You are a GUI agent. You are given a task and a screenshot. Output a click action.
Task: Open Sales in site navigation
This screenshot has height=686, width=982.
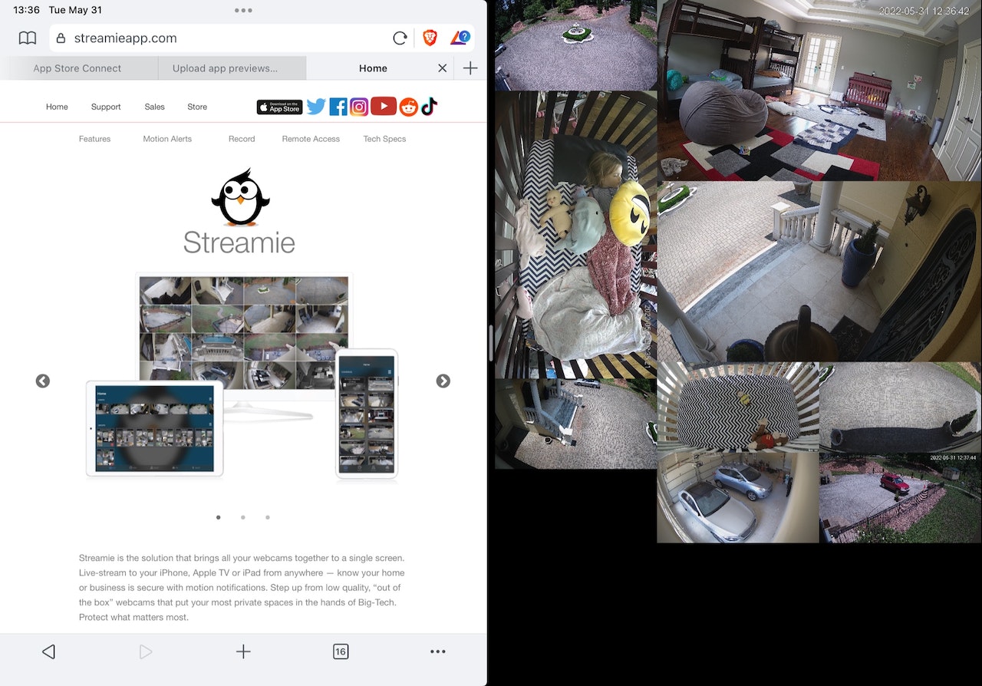pos(154,107)
